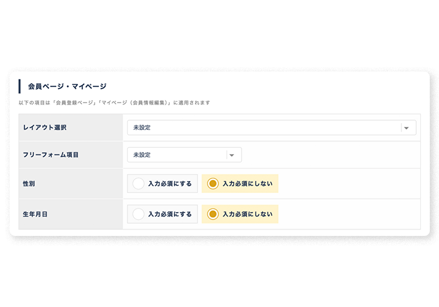
Task: Select 生年月日 radio circle for 入力必須にする
Action: [138, 214]
